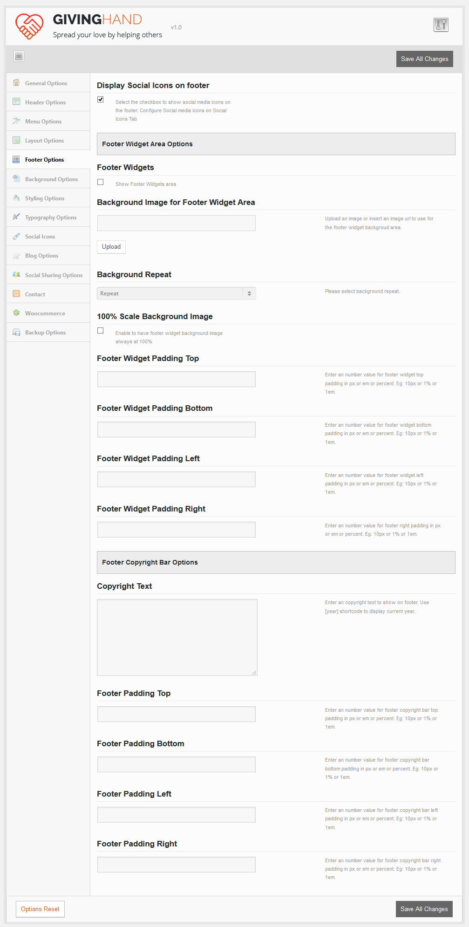The height and width of the screenshot is (927, 469).
Task: Click the Social Icons link icon
Action: pyautogui.click(x=16, y=236)
